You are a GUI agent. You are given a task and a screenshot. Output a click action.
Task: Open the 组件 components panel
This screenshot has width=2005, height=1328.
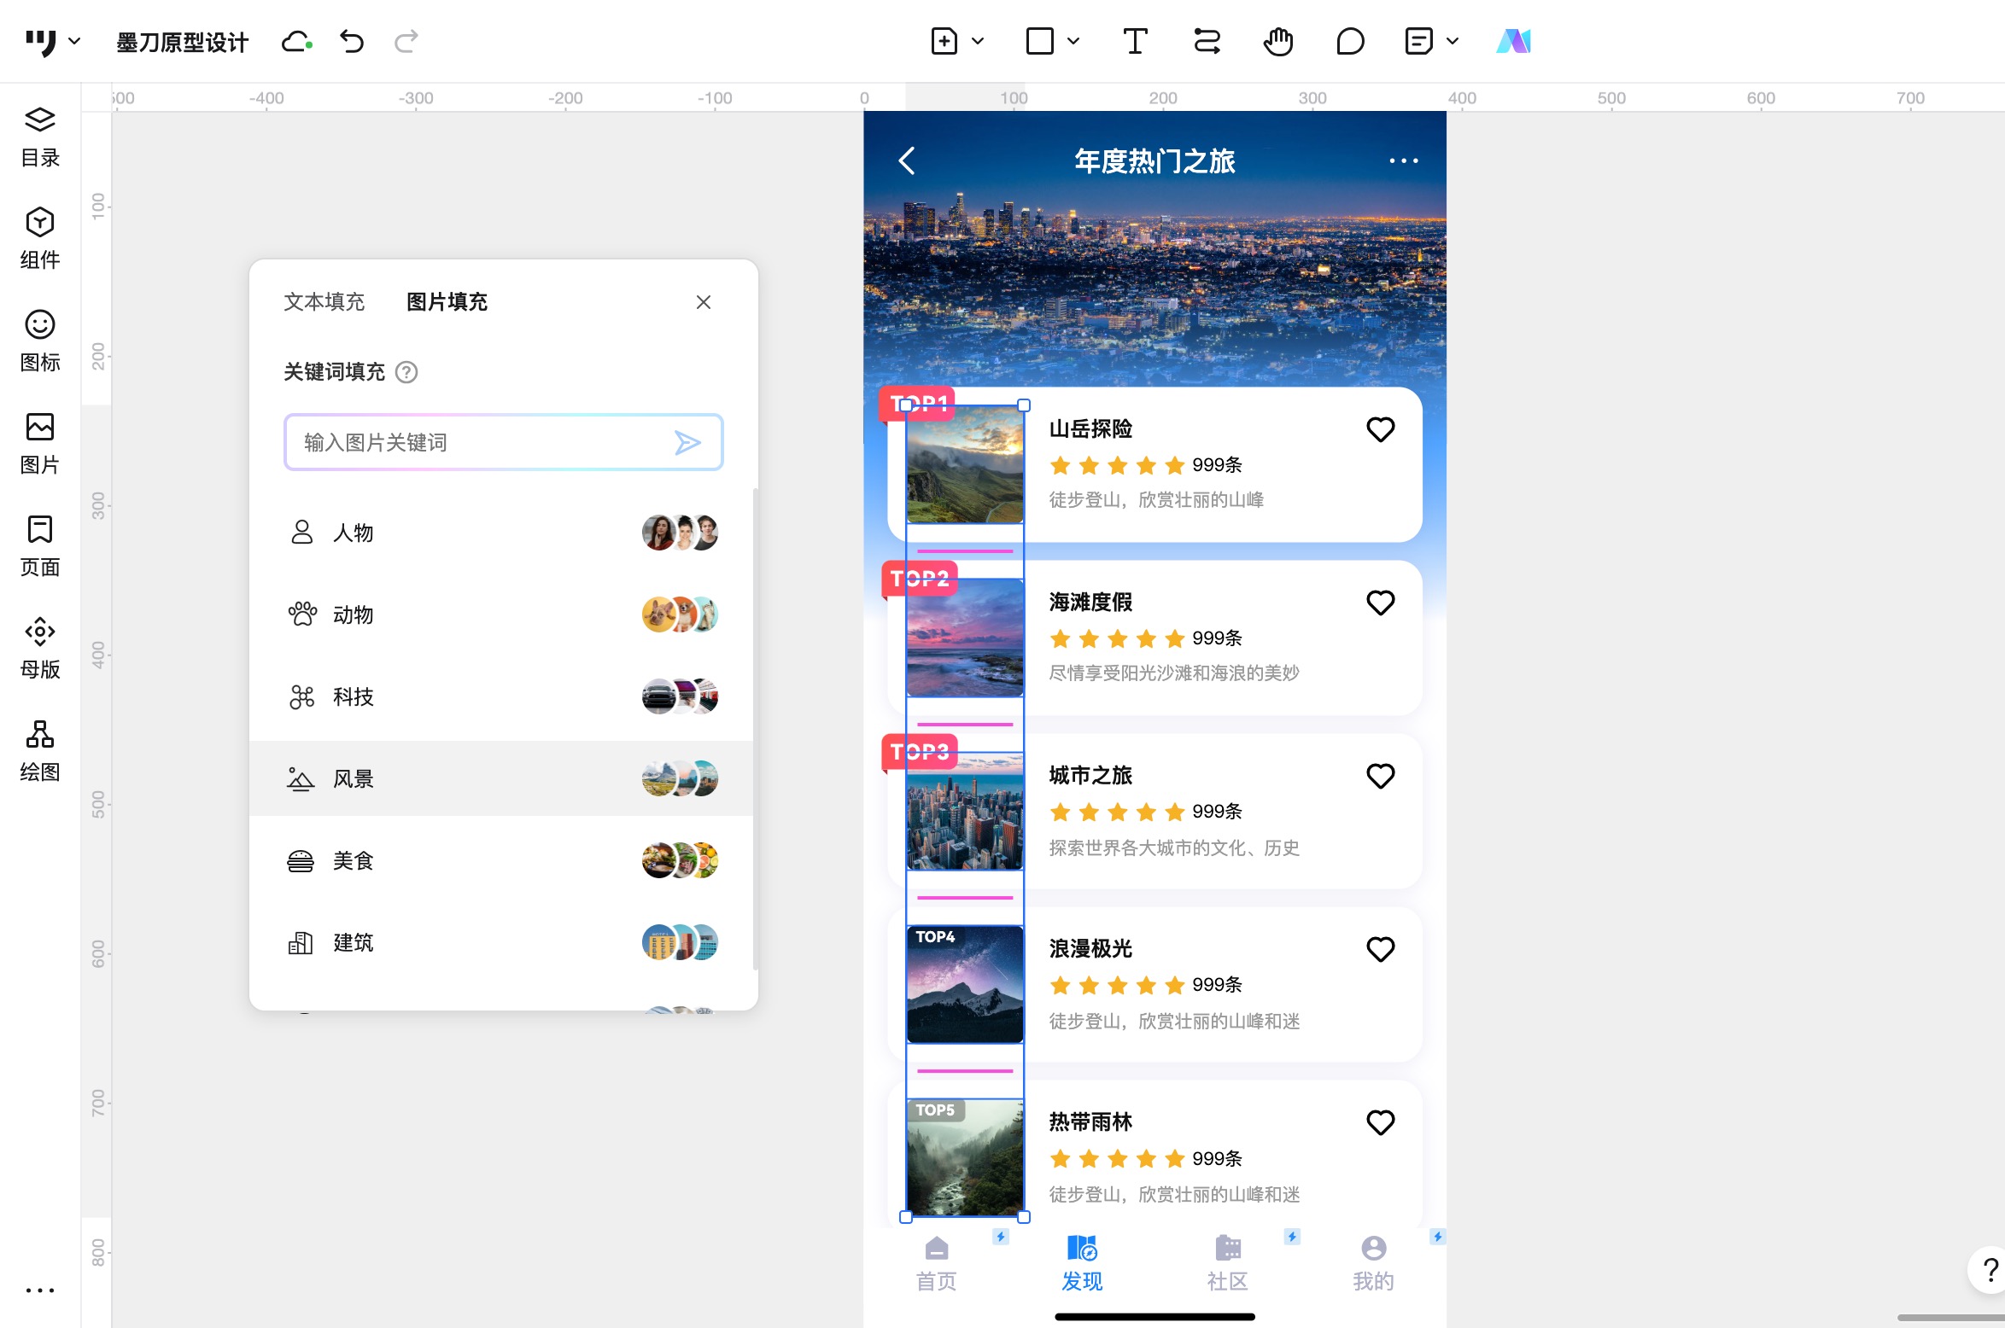point(40,238)
